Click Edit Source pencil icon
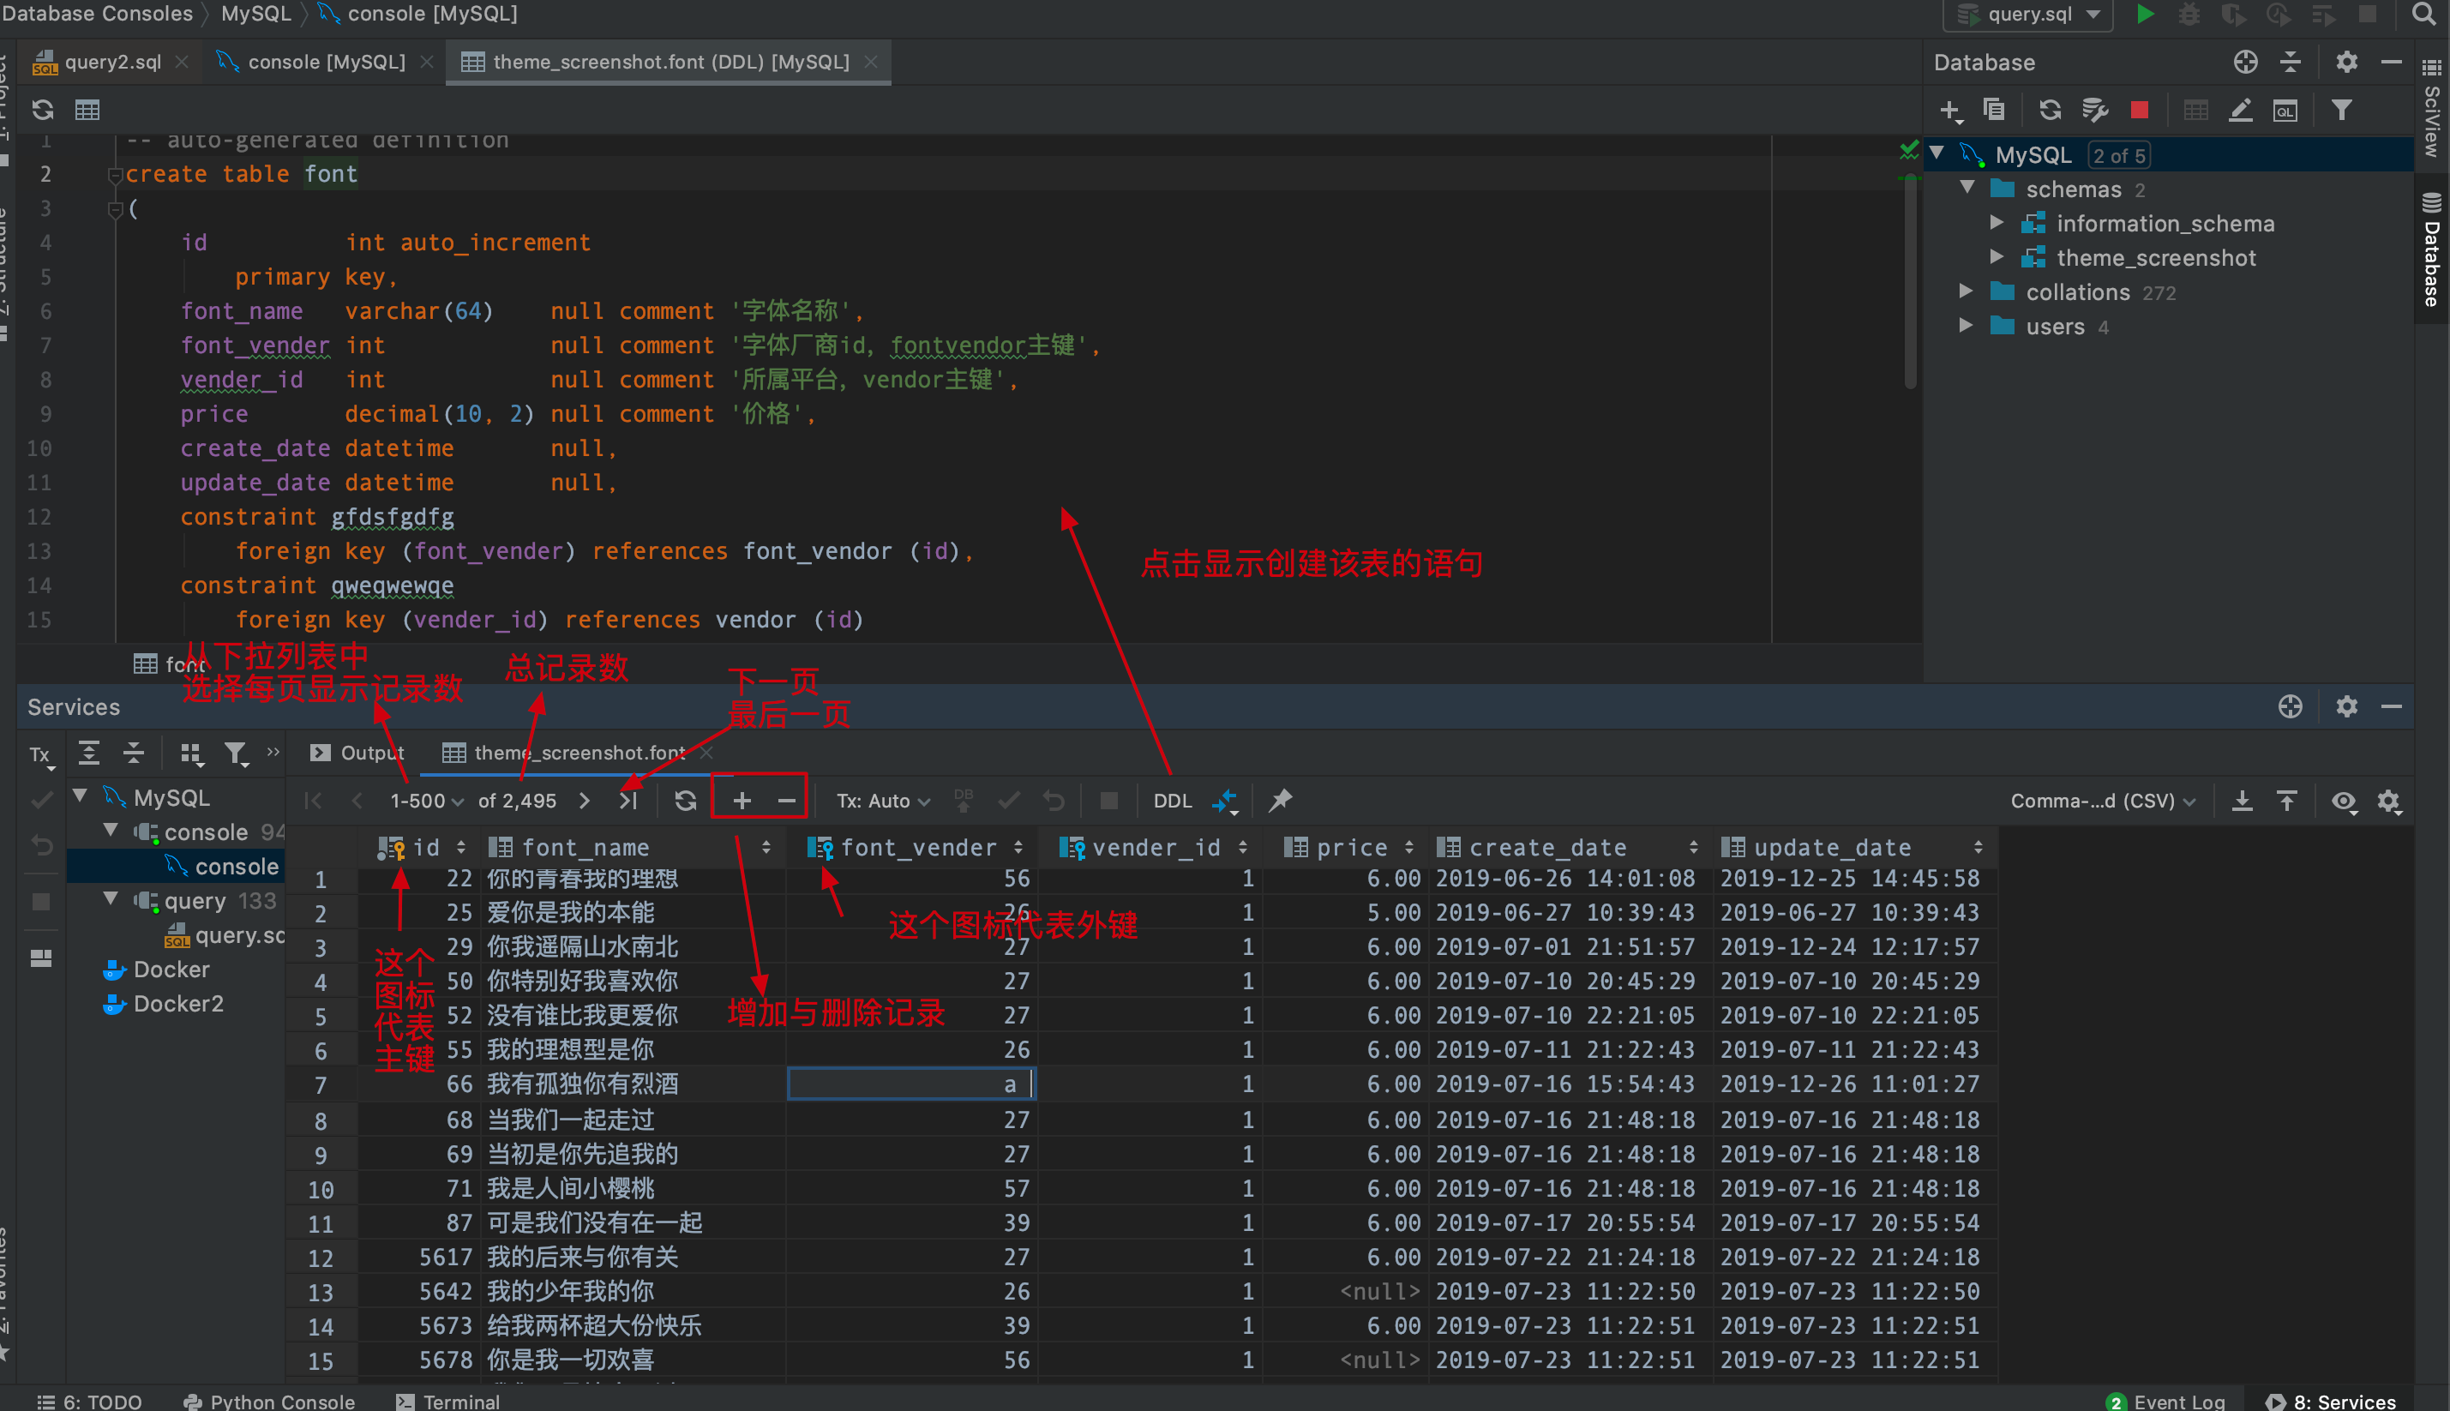The image size is (2450, 1411). click(2241, 110)
